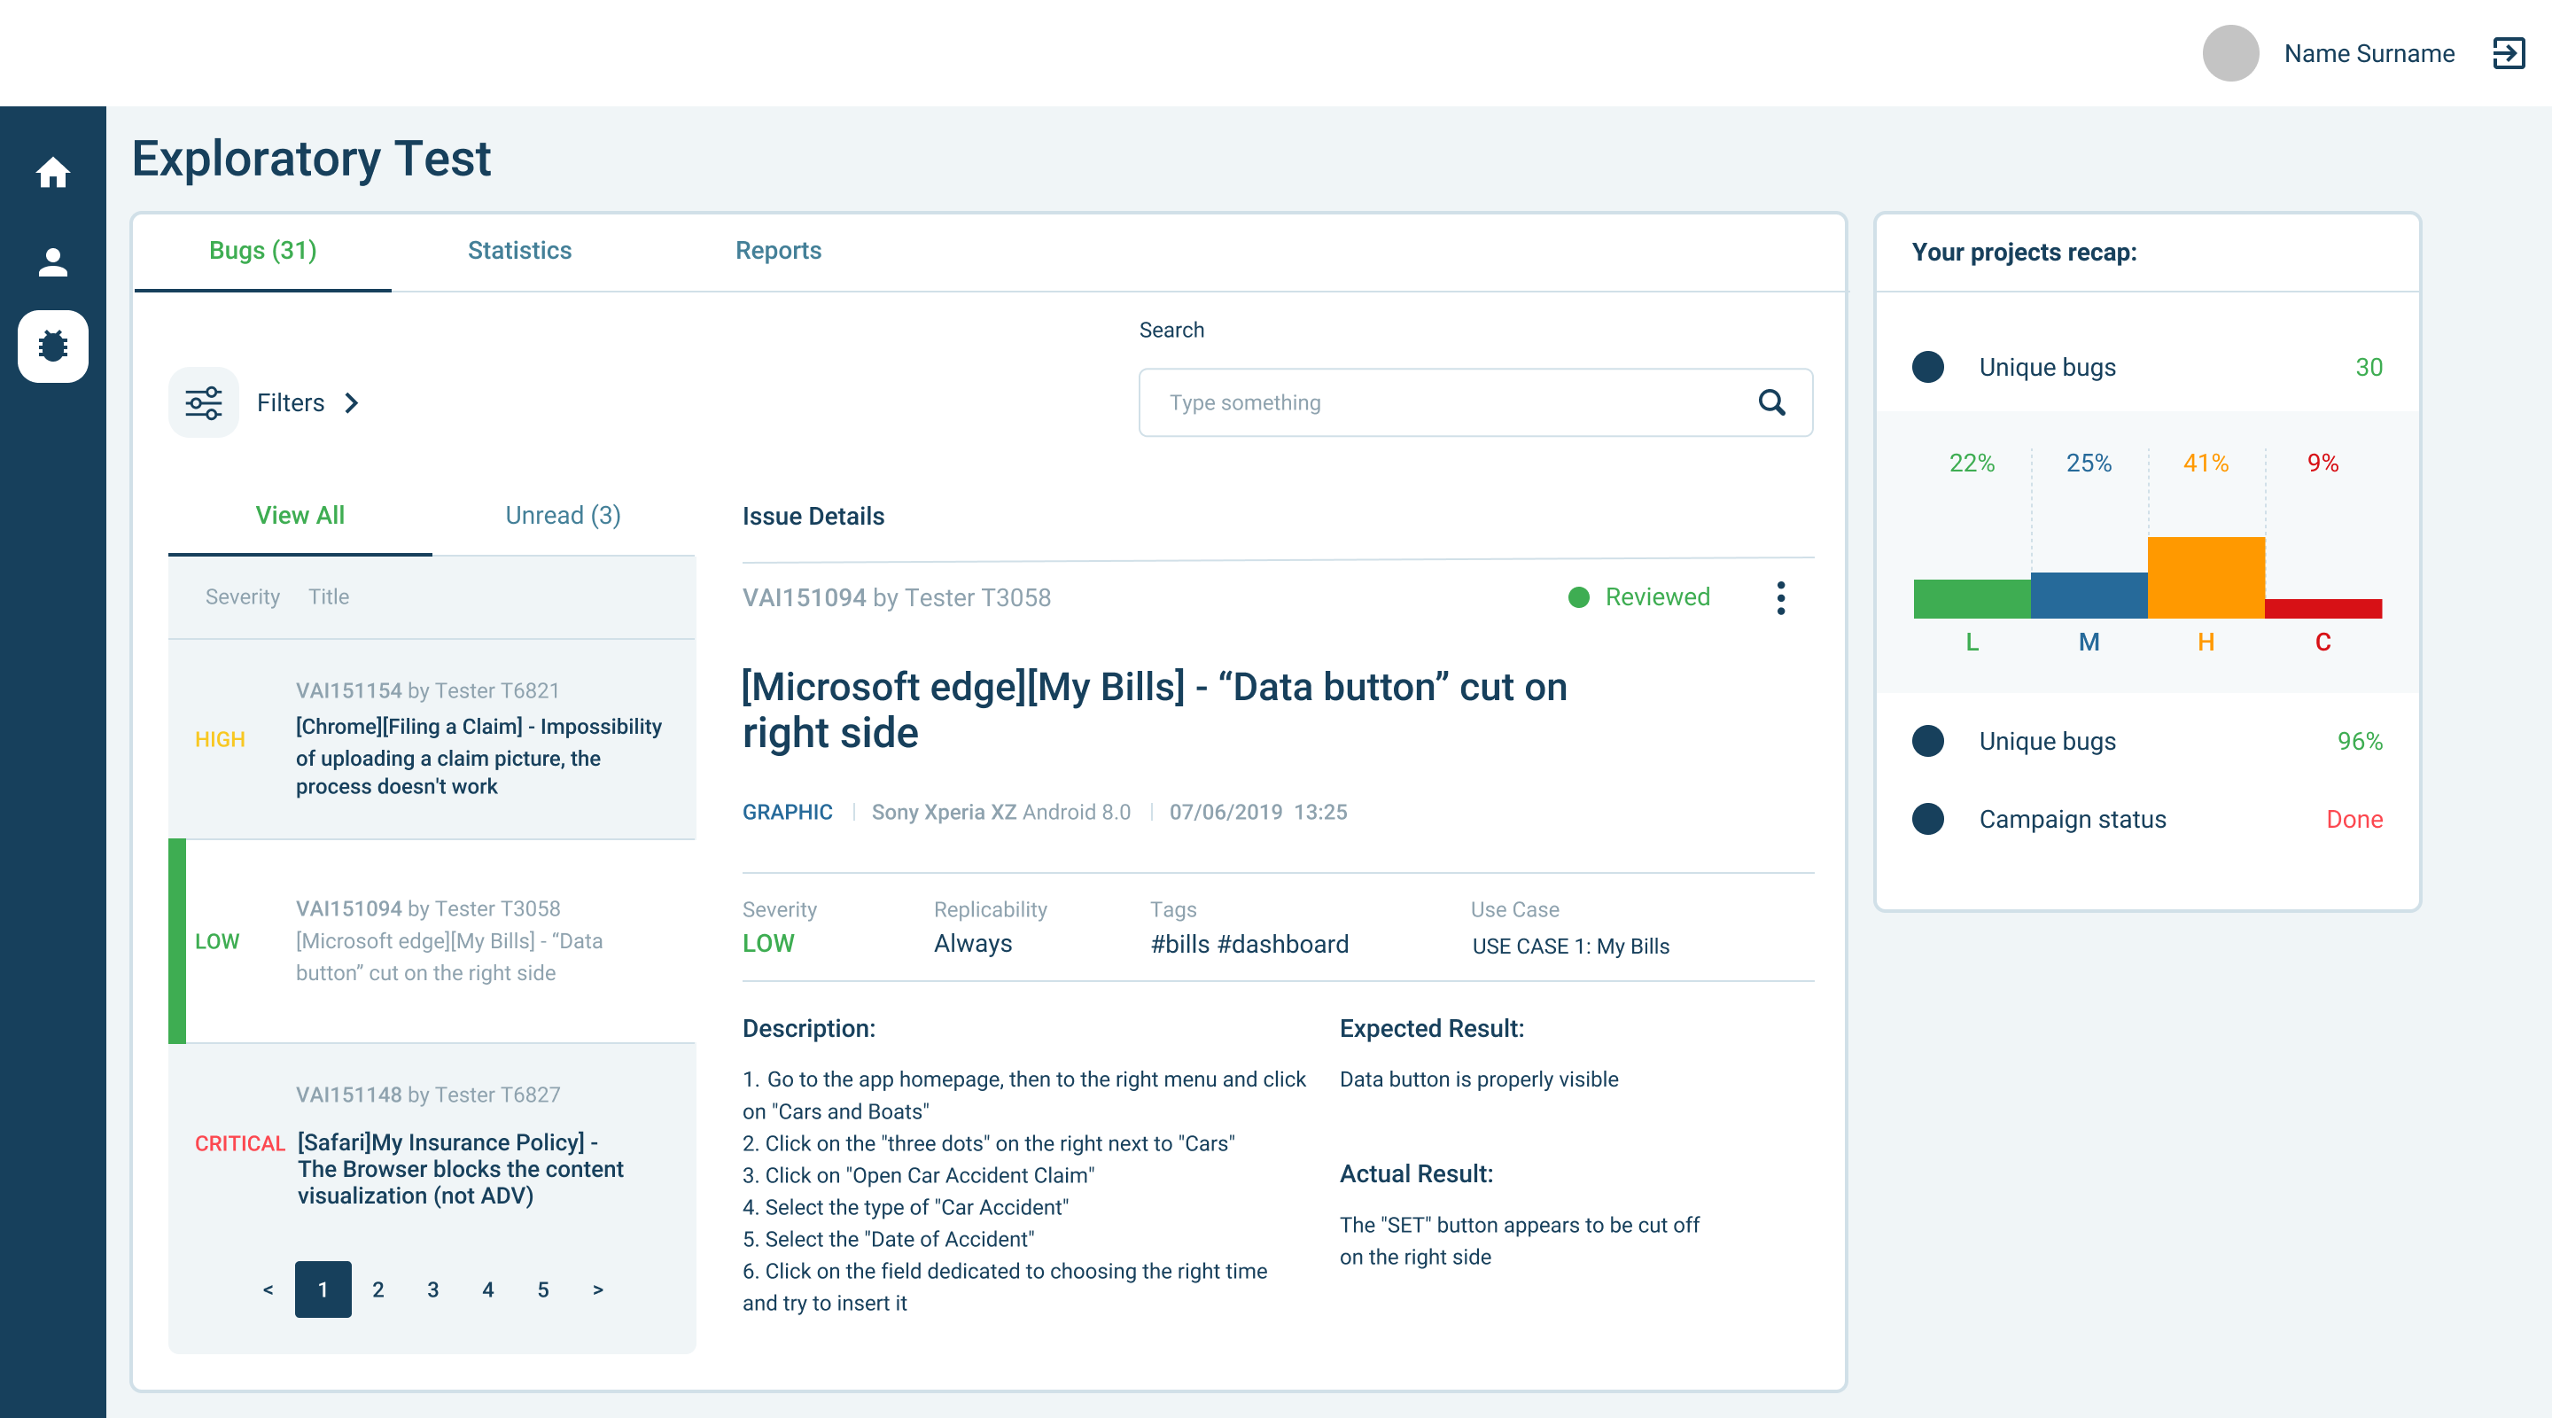This screenshot has height=1418, width=2552.
Task: Click the logout icon beside Name Surname
Action: (2509, 53)
